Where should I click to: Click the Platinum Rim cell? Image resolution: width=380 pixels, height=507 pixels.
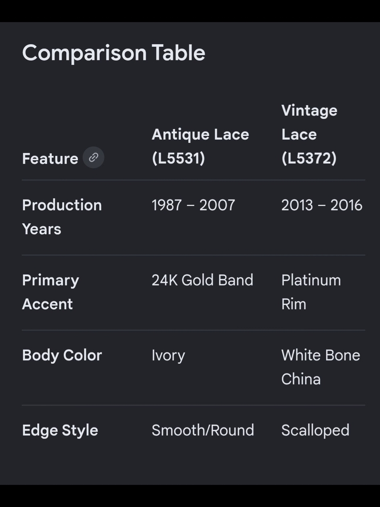coord(311,292)
